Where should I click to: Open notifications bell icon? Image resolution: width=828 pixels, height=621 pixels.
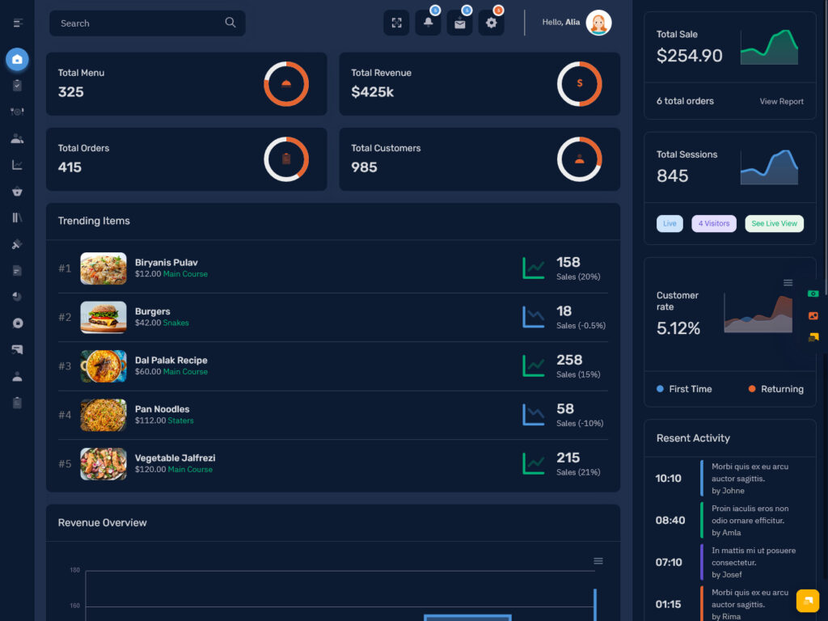(429, 23)
